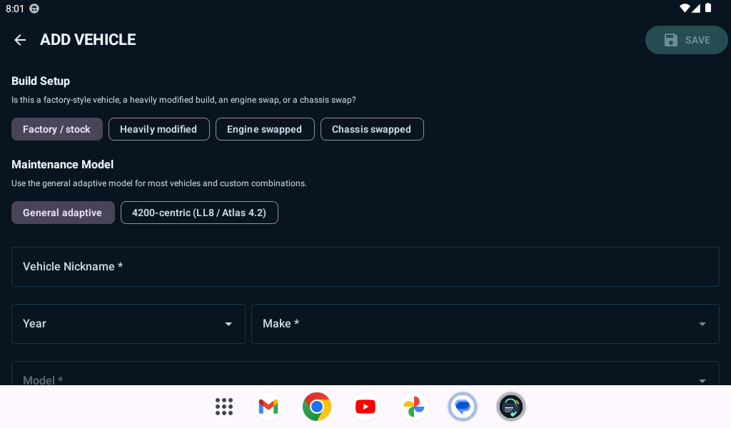Image resolution: width=731 pixels, height=428 pixels.
Task: Select the Heavily modified build option
Action: click(x=158, y=129)
